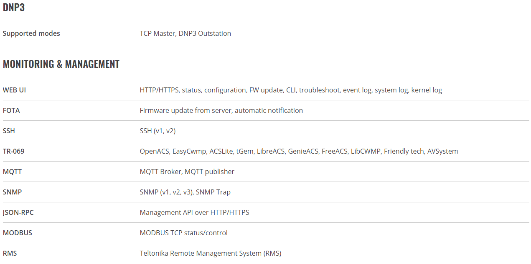Click the 'JSON-RPC' row label
The image size is (531, 264).
point(18,212)
